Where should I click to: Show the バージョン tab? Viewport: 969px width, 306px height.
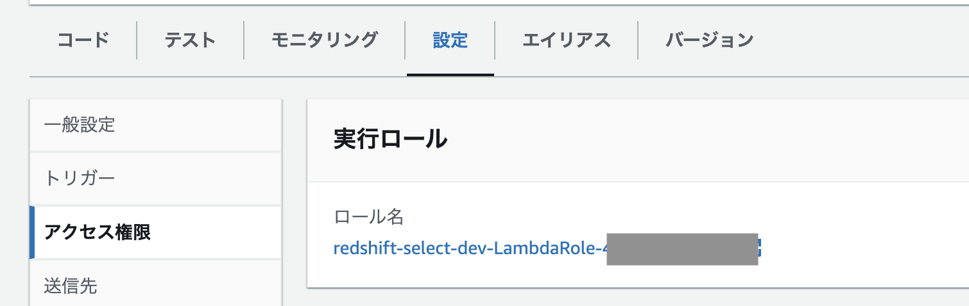[709, 40]
